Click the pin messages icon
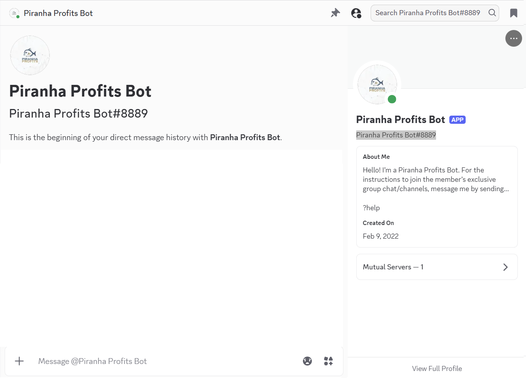Viewport: 526px width, 378px height. [335, 13]
